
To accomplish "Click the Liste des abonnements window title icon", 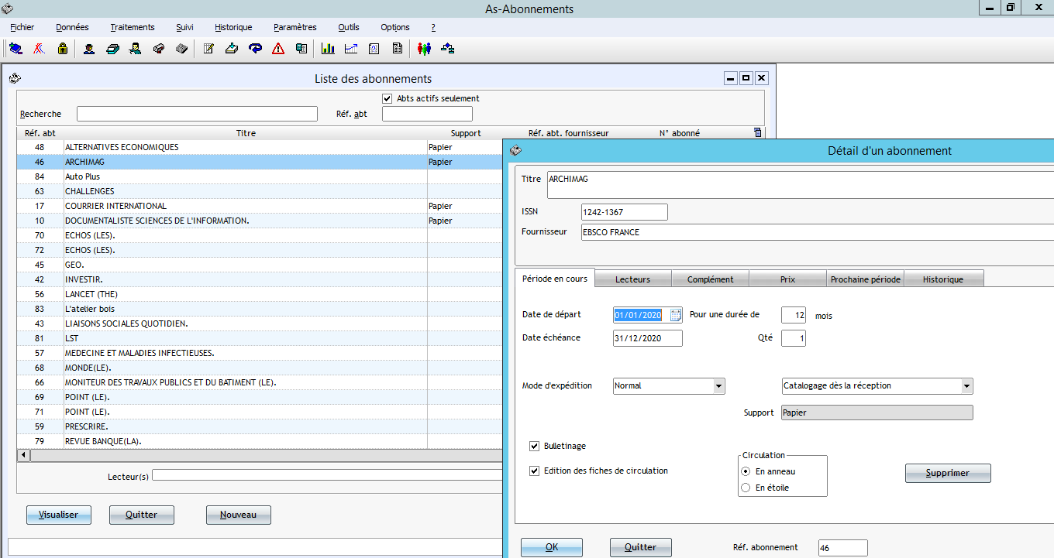I will tap(14, 78).
